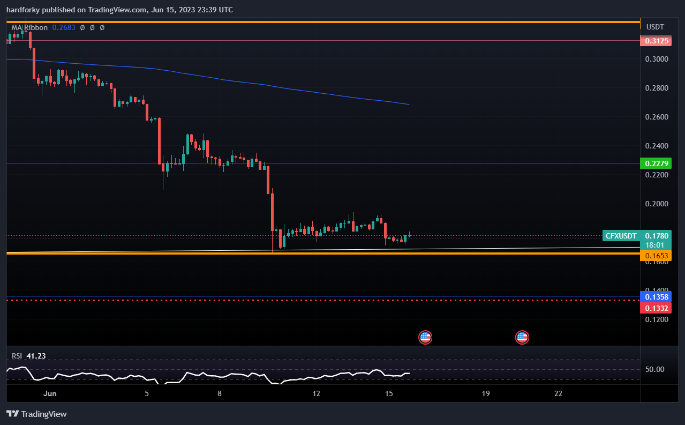Click the green 0.2279 horizontal level line

click(323, 163)
